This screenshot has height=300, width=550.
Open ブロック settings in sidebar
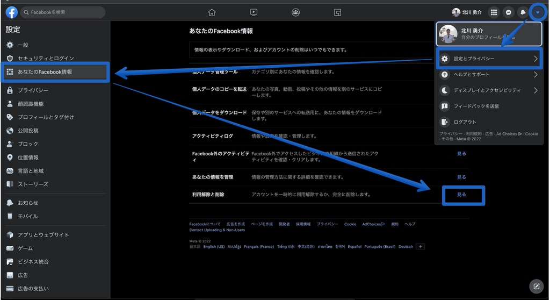pyautogui.click(x=55, y=144)
